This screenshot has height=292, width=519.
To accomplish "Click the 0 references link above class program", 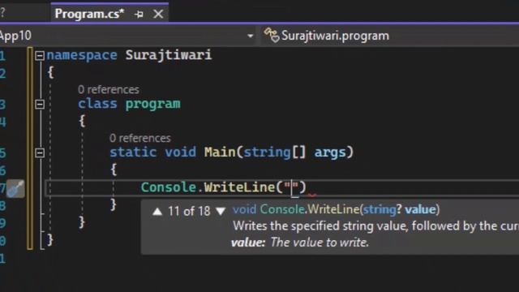I will click(x=108, y=90).
